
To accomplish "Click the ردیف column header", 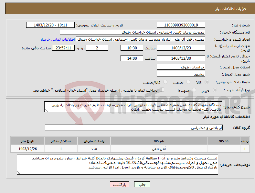I will pyautogui.click(x=245, y=141).
